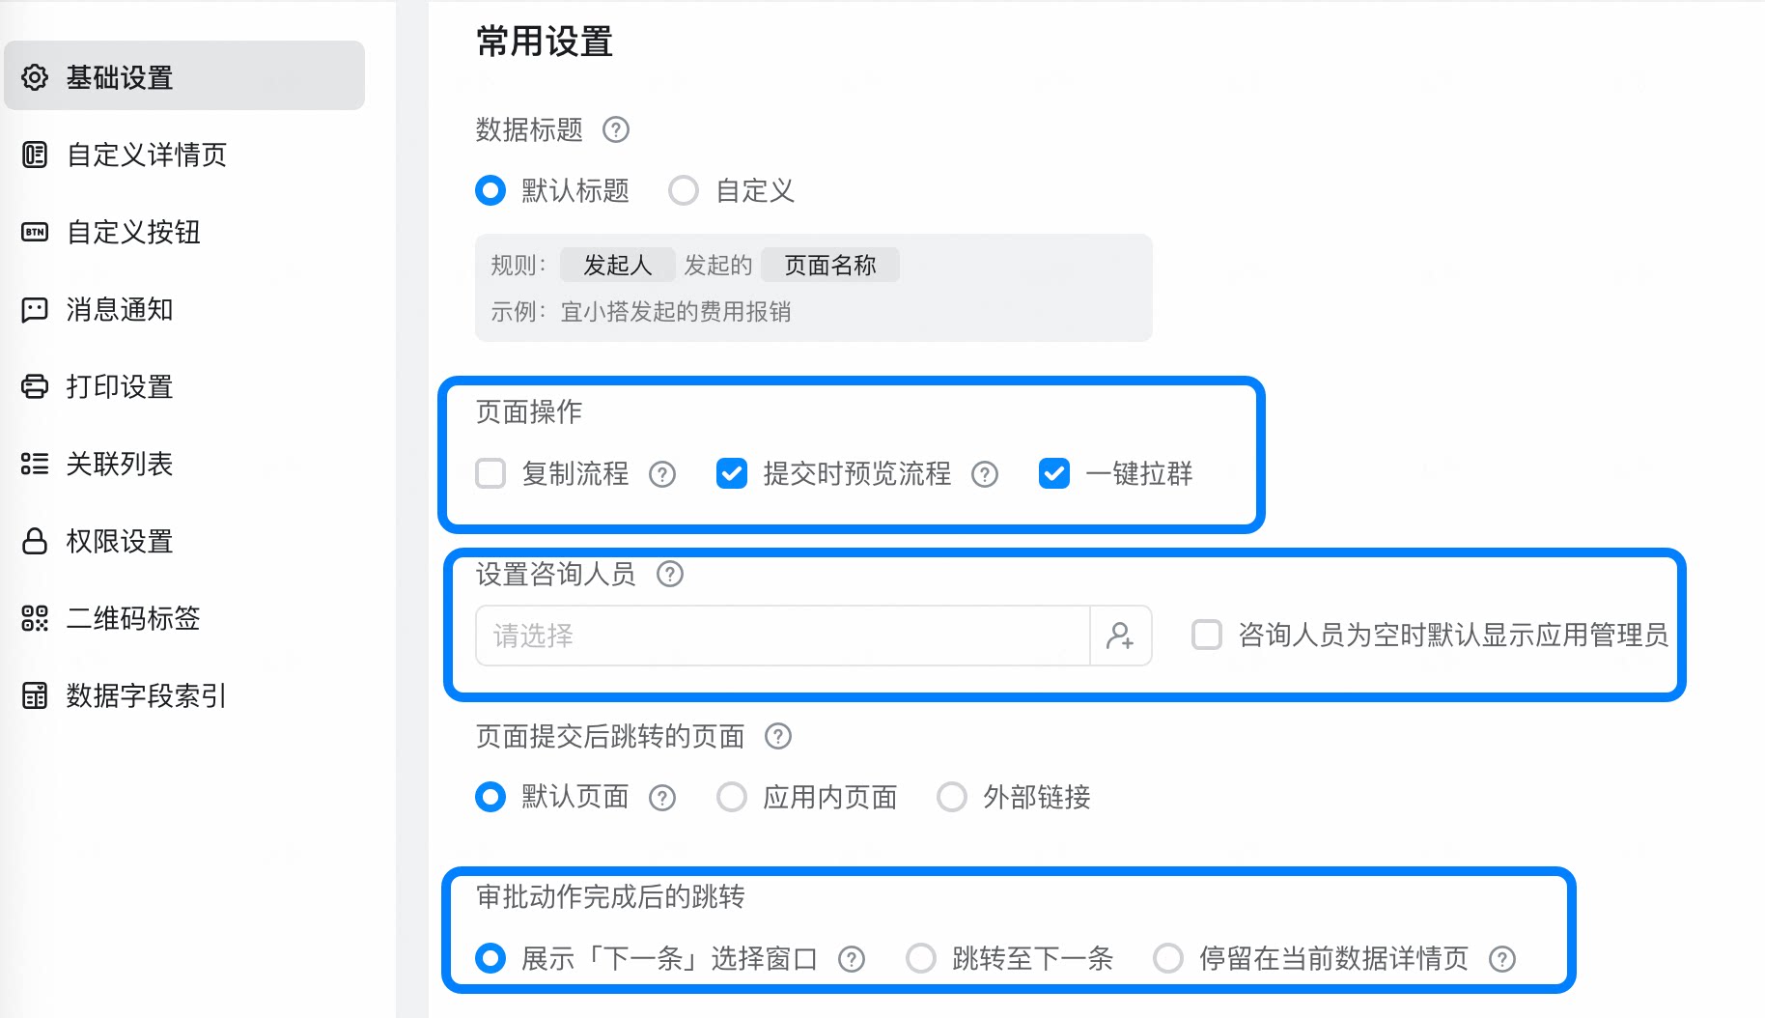Click the add-person icon in 设置咨询人员 field
Viewport: 1765px width, 1018px height.
[x=1120, y=636]
